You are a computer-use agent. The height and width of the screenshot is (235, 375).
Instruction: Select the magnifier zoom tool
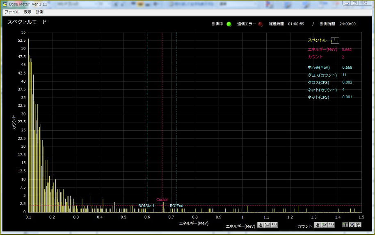pos(352,225)
